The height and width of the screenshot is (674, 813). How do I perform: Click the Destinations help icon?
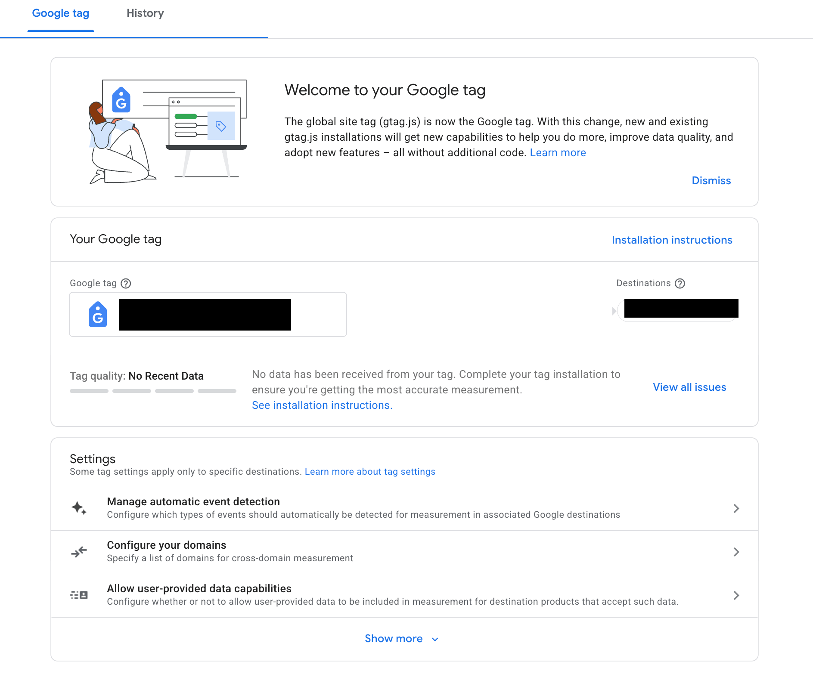680,284
